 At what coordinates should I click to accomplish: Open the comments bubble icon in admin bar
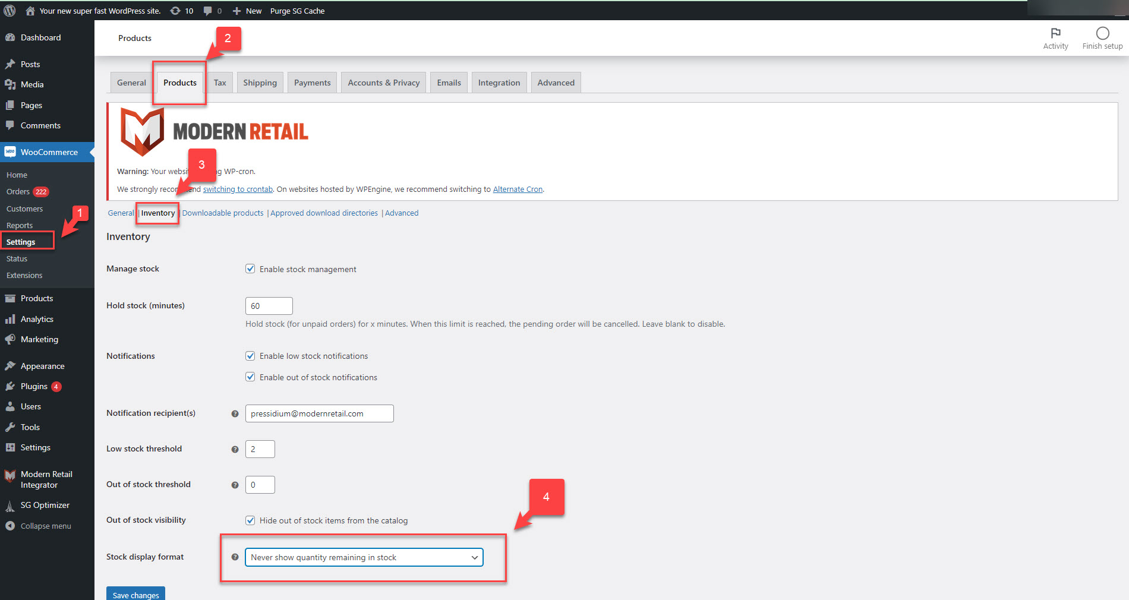coord(207,11)
